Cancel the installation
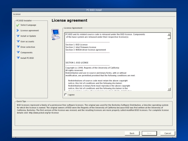 click(x=167, y=133)
